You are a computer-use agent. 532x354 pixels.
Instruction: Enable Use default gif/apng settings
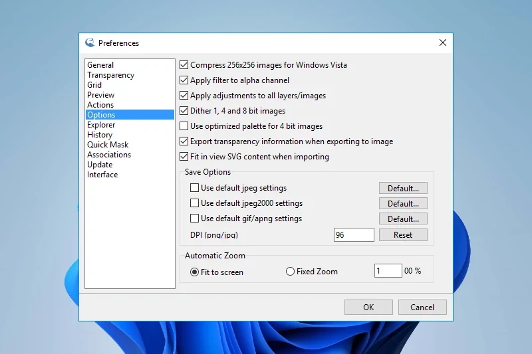[195, 219]
